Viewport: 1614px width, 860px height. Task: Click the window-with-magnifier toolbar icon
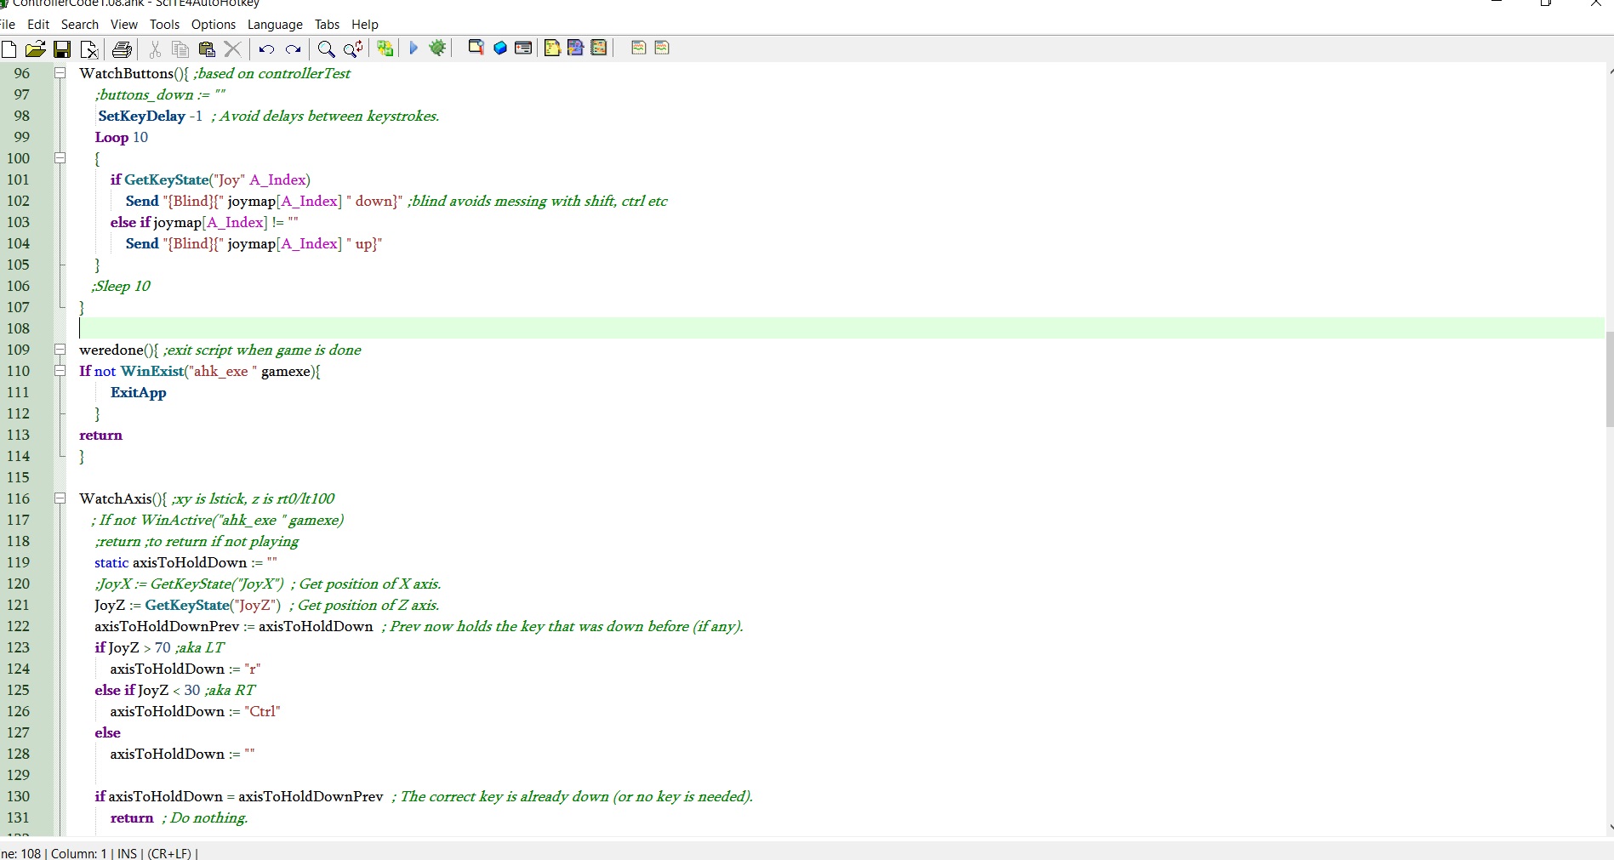pyautogui.click(x=476, y=48)
